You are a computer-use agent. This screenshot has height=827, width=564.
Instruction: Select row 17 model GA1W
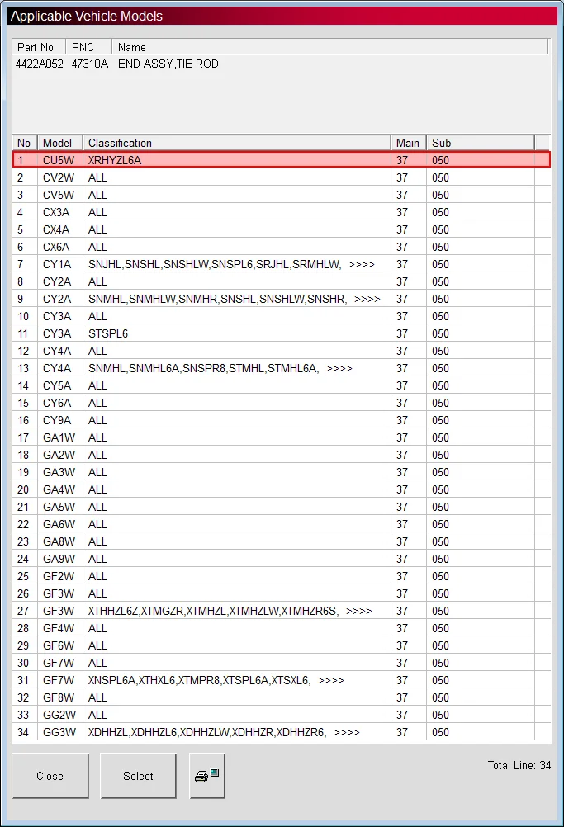tap(59, 437)
